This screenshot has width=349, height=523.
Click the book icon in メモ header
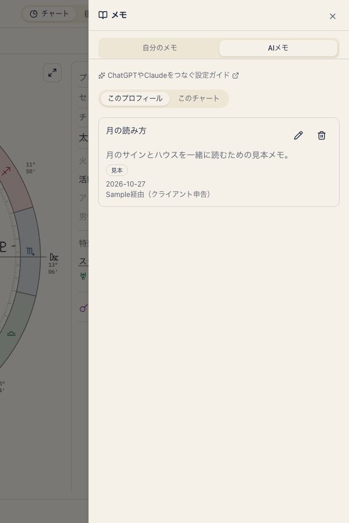pyautogui.click(x=103, y=15)
